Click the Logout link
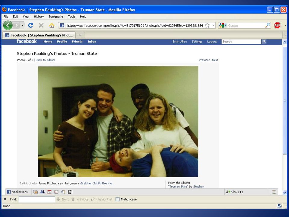 [212, 42]
